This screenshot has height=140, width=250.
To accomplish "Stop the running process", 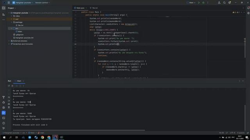I will tap(12, 86).
